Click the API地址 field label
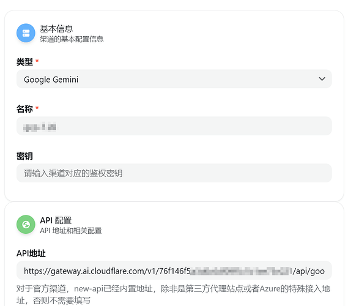 (31, 253)
